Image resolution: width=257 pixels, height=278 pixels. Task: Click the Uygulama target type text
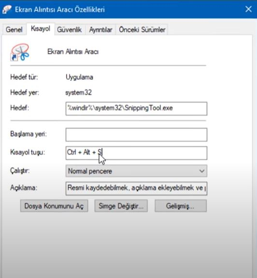79,77
